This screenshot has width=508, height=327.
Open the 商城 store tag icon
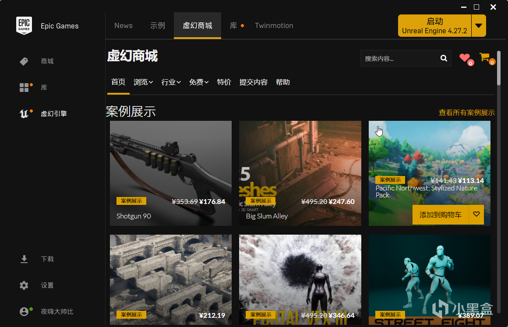(24, 61)
